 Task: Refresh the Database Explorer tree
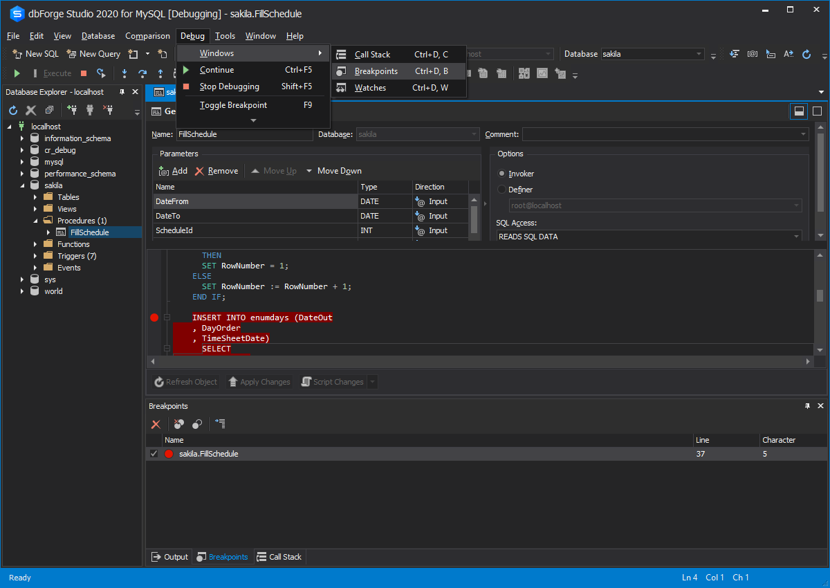[x=13, y=110]
